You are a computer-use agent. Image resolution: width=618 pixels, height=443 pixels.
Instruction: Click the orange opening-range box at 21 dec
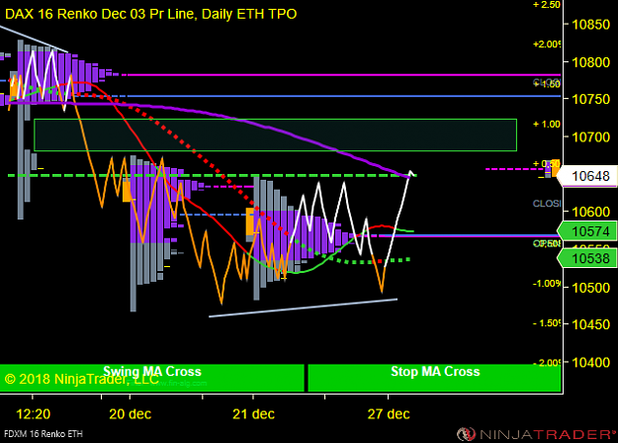click(x=249, y=221)
